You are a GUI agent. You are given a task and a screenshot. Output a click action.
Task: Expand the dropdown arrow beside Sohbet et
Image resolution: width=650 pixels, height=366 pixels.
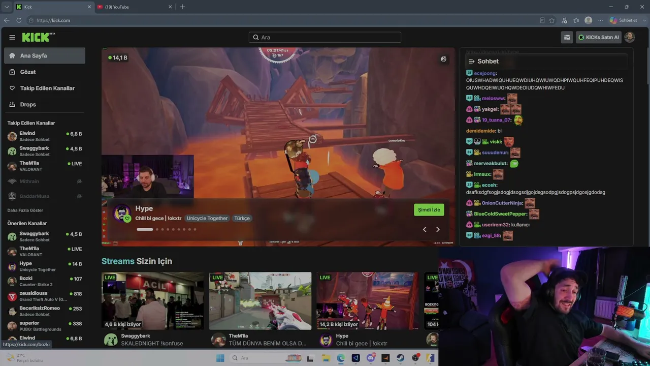point(643,20)
